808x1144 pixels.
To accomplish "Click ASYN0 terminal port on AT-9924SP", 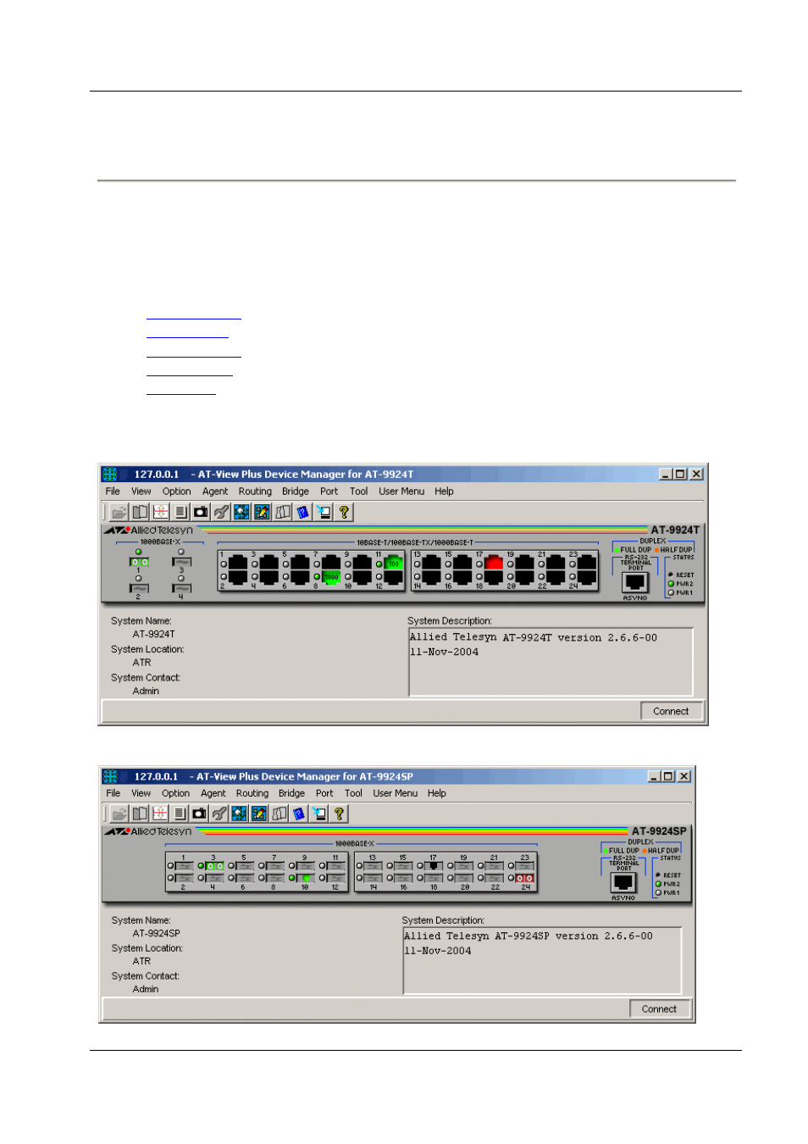I will point(623,882).
